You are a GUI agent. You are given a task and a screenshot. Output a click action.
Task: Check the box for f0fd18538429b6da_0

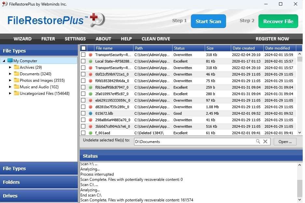pos(83,81)
